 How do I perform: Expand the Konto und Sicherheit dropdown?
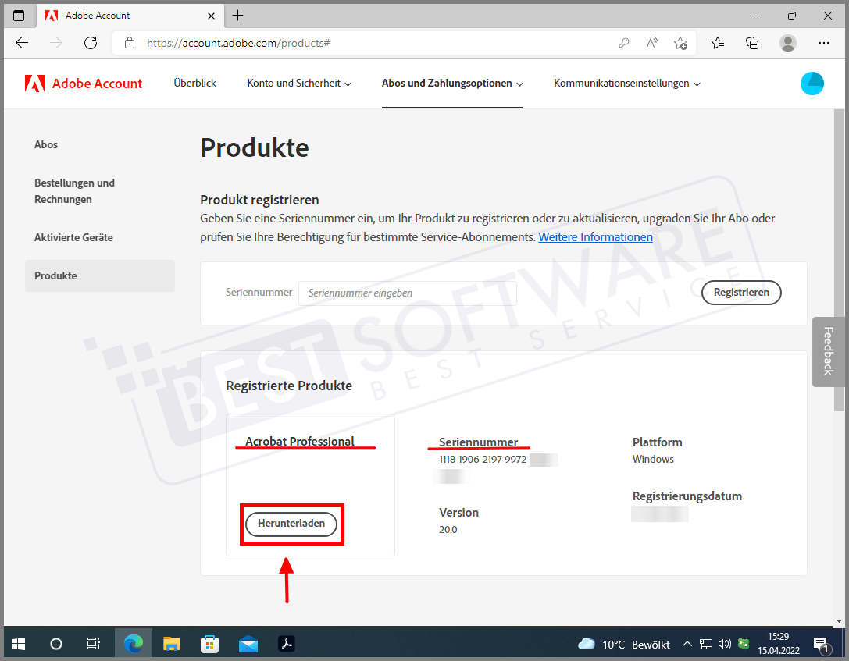pos(298,84)
